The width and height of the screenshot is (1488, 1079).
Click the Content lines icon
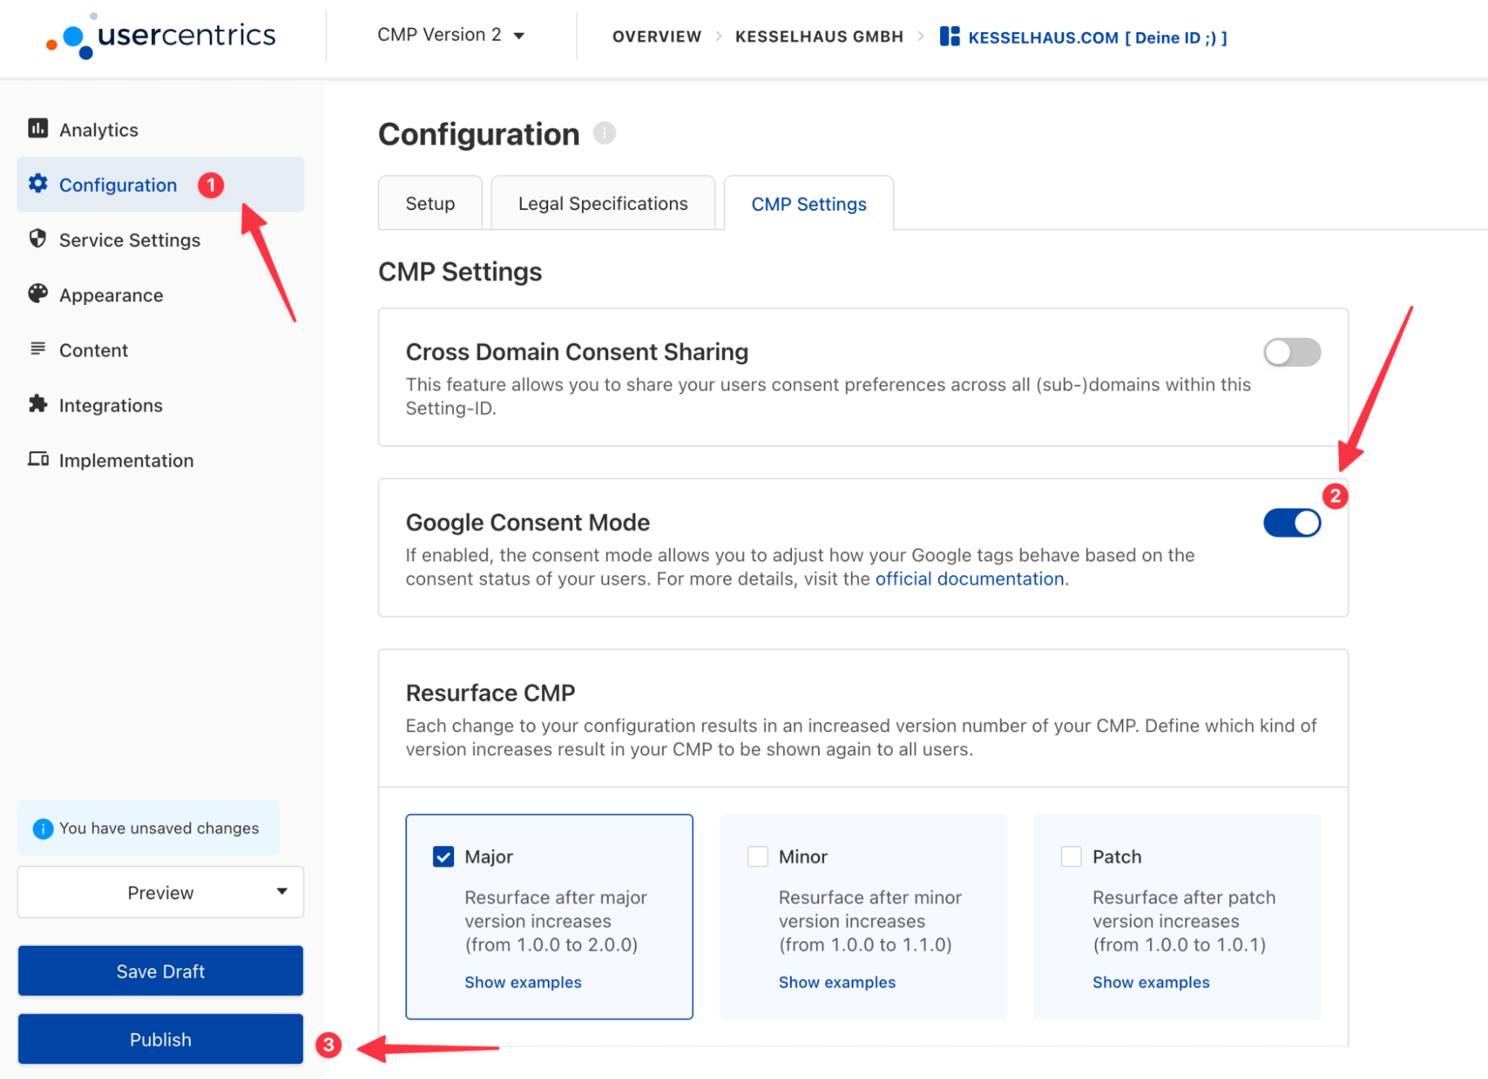coord(38,349)
